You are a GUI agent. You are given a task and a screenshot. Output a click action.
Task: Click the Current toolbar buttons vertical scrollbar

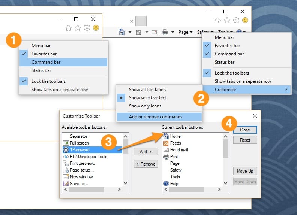pos(226,150)
